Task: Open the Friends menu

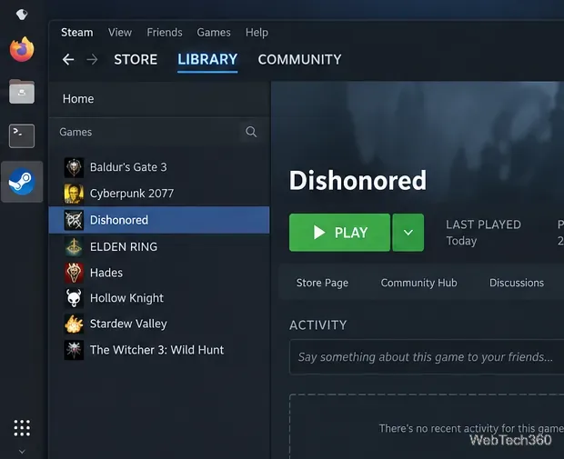Action: click(x=165, y=33)
